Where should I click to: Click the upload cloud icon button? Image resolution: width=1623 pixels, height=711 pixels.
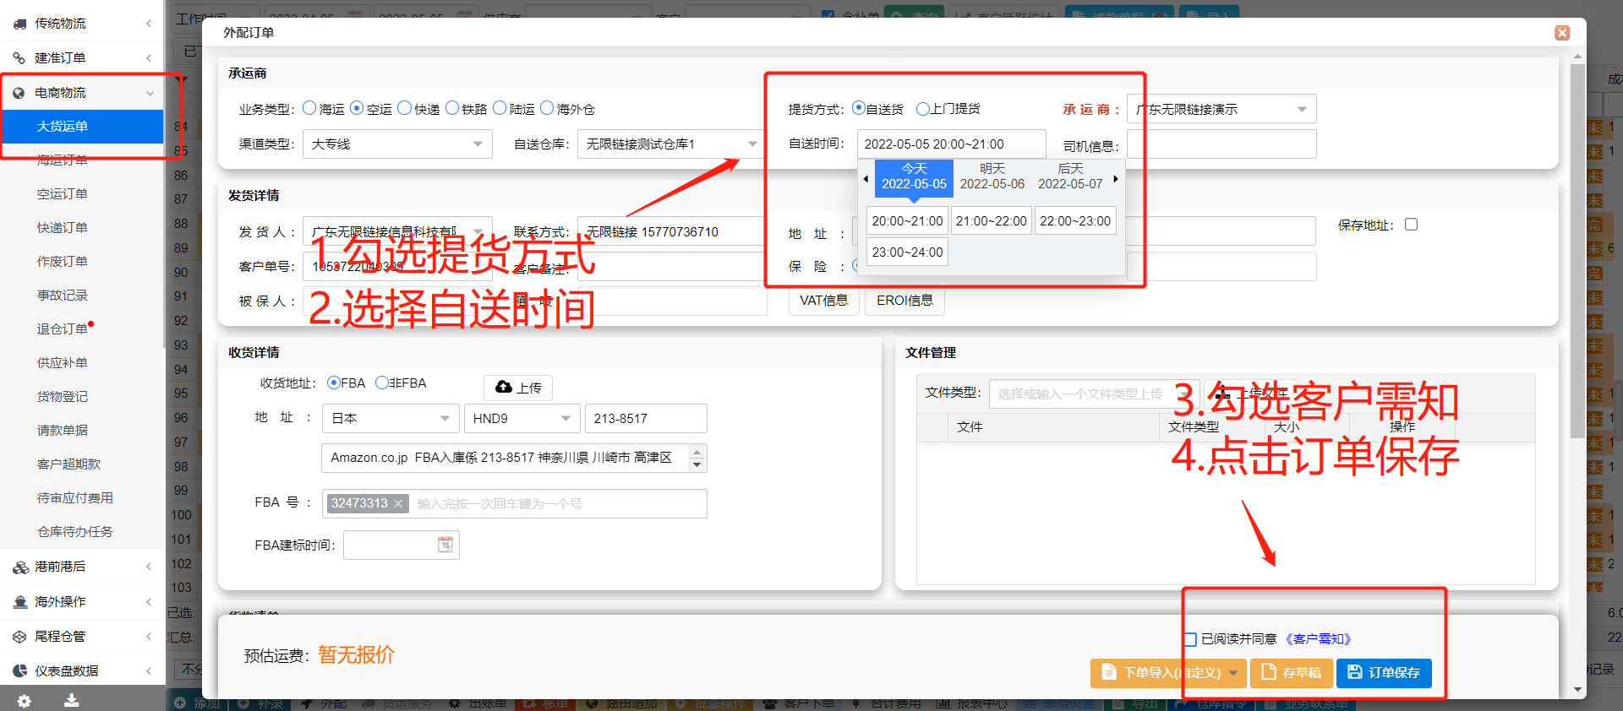pyautogui.click(x=517, y=388)
